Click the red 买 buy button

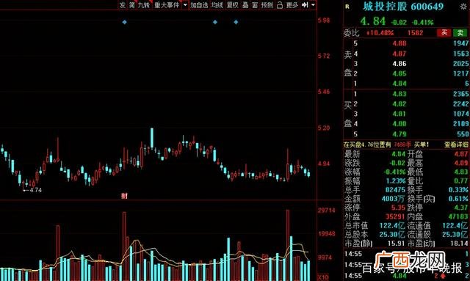[444, 32]
